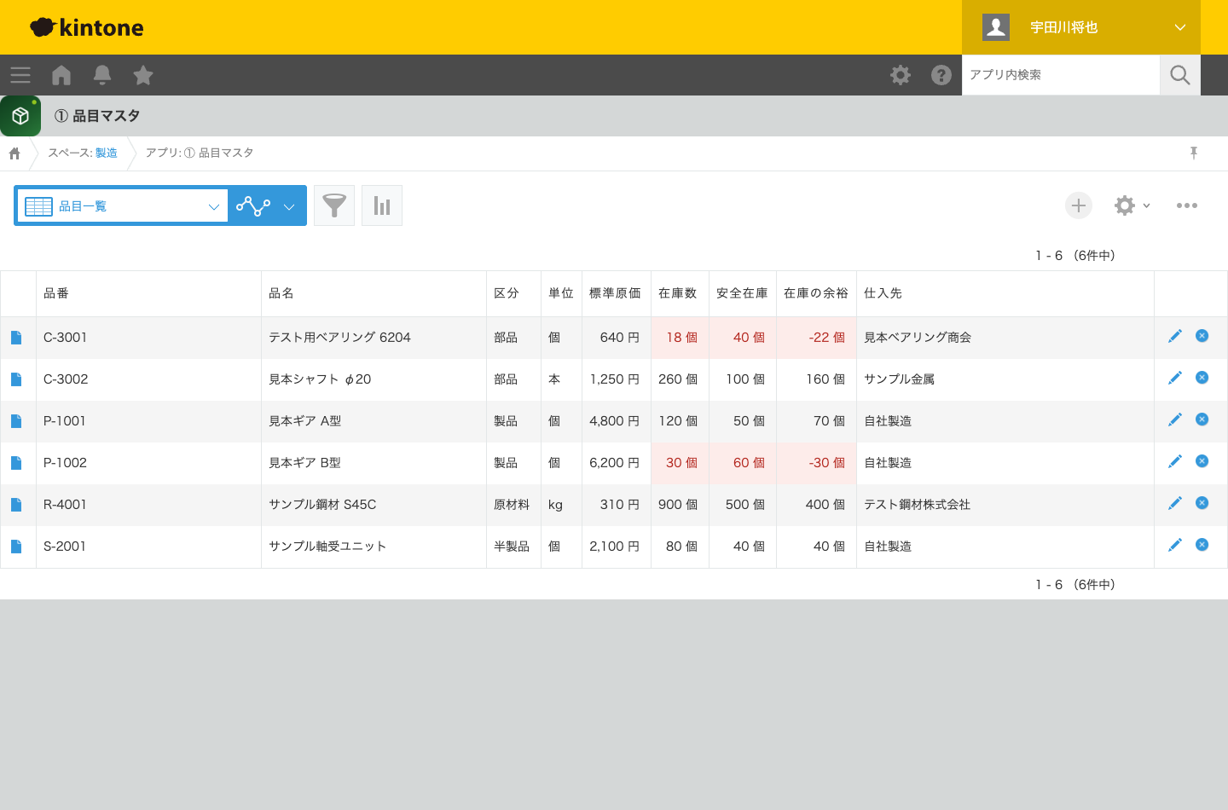Viewport: 1228px width, 810px height.
Task: Click the 品番 column header
Action: pyautogui.click(x=148, y=293)
